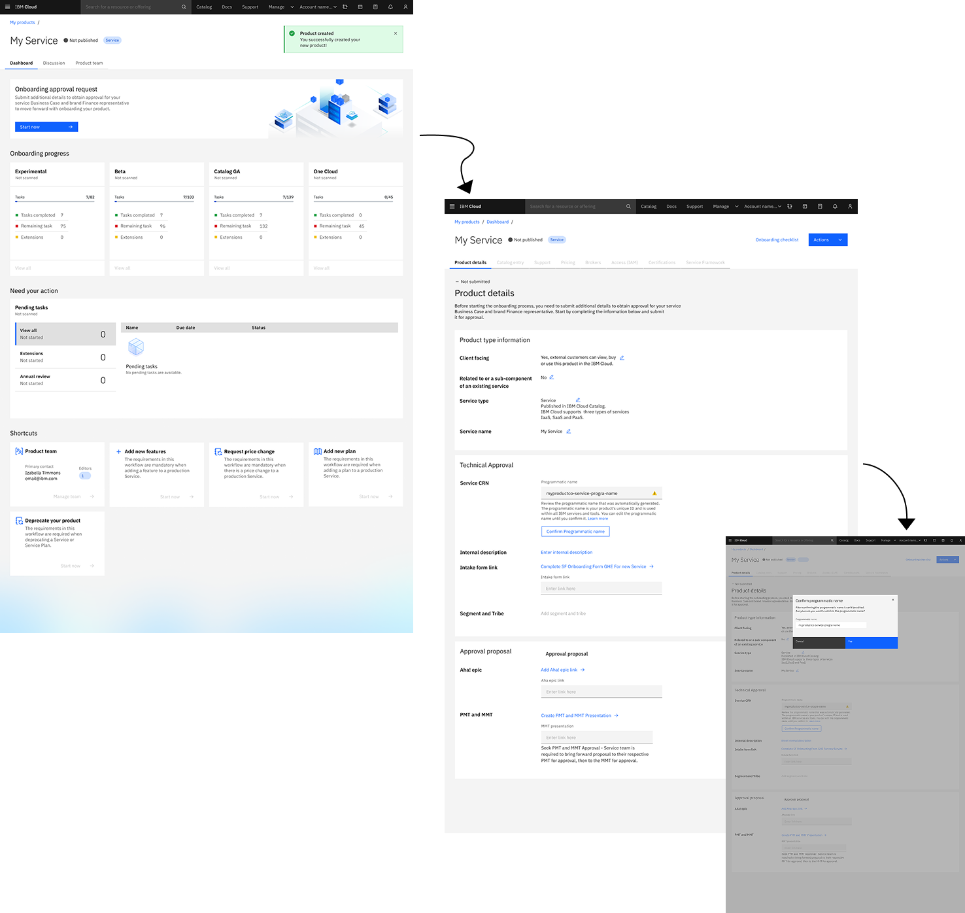Click the warning icon in programmatic name field
The image size is (965, 913).
pos(654,494)
